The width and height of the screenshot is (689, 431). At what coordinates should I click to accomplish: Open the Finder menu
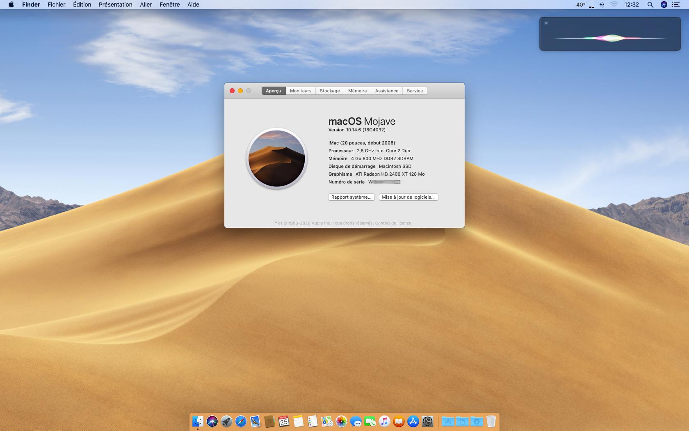coord(31,5)
